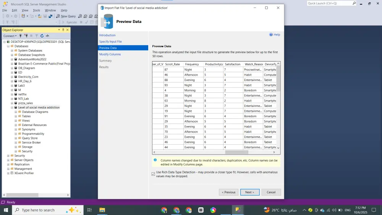This screenshot has width=382, height=215.
Task: Open CapCut from the taskbar
Action: (201, 210)
